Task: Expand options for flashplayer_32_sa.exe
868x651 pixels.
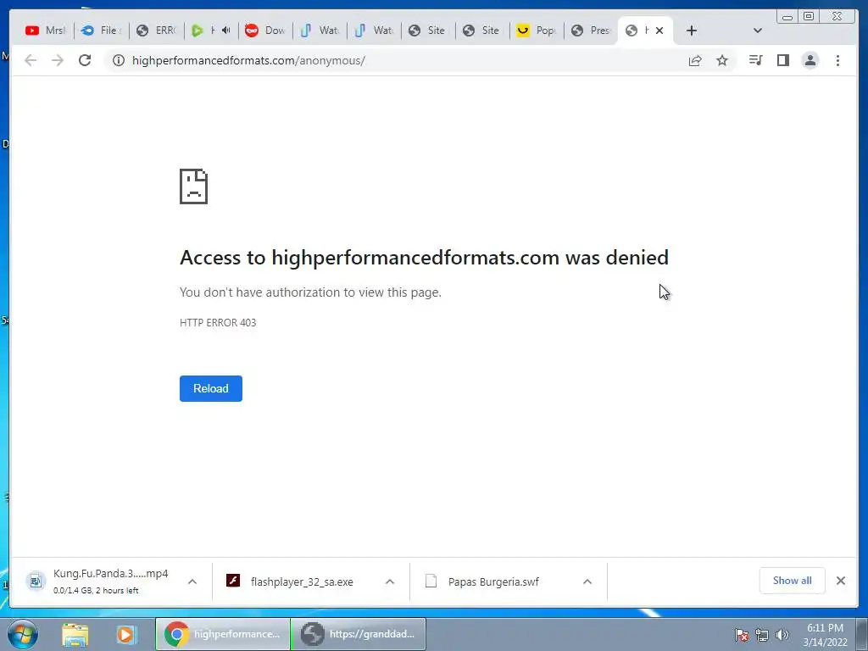Action: pyautogui.click(x=390, y=581)
